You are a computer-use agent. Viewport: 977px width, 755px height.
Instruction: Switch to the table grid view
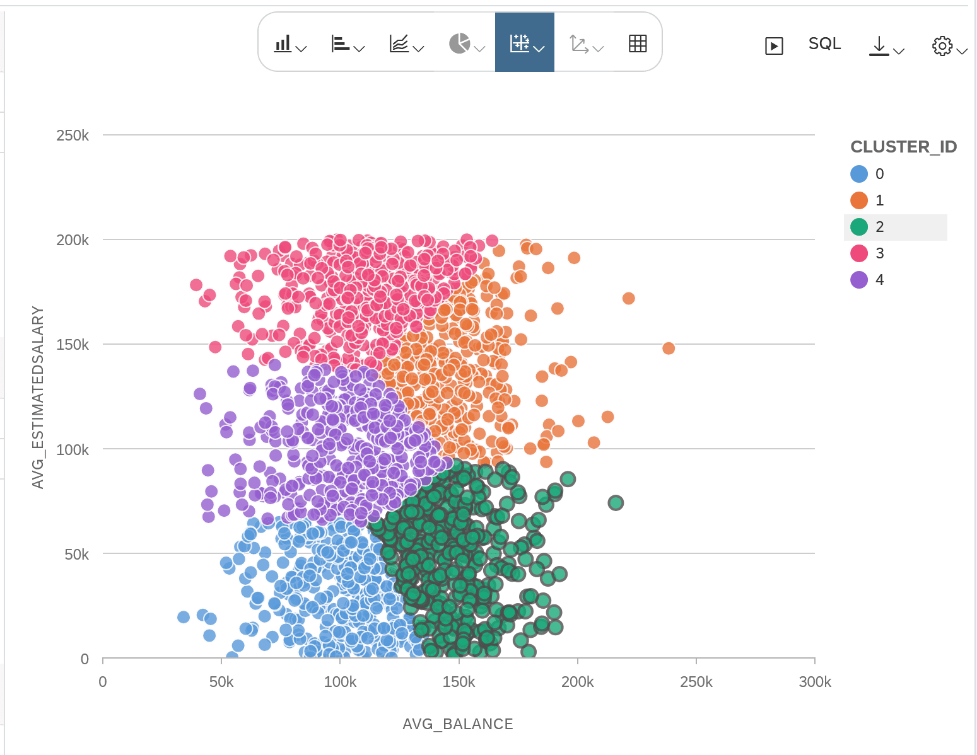[638, 42]
